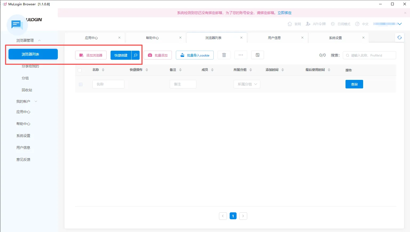The image size is (410, 232).
Task: Switch to the 系统设置 tab
Action: tap(335, 38)
